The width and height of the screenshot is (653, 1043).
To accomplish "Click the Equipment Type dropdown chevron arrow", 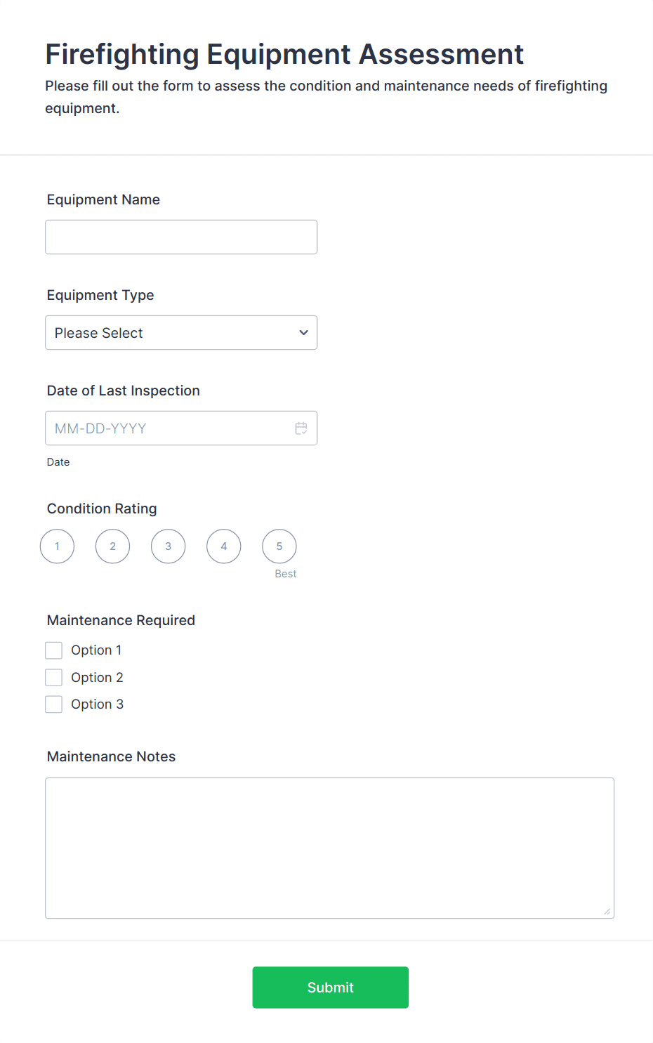I will pos(303,333).
